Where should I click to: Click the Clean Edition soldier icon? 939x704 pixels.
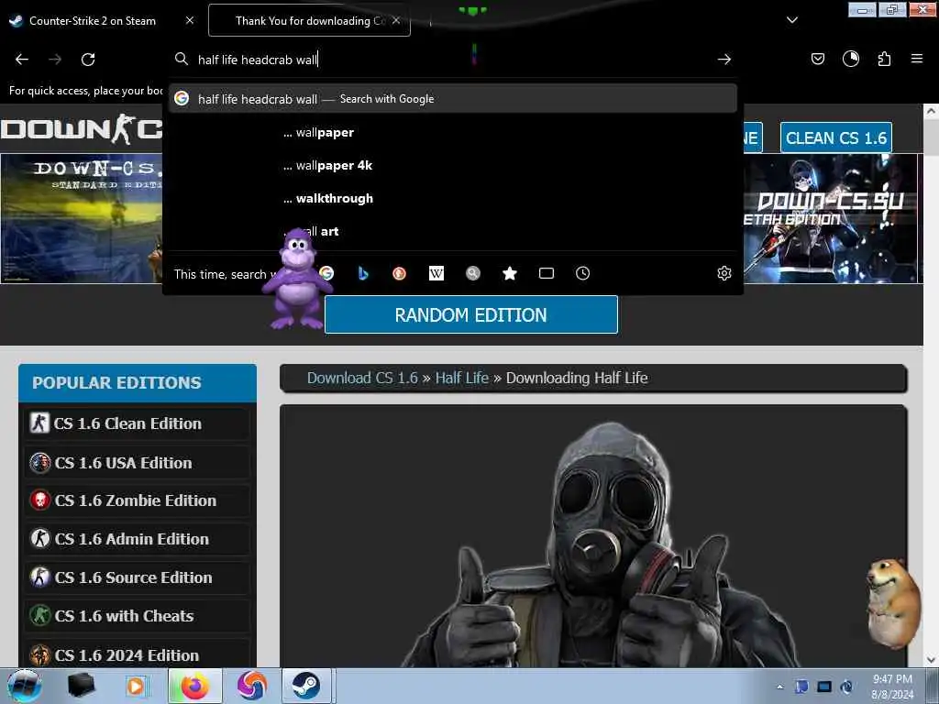click(39, 423)
